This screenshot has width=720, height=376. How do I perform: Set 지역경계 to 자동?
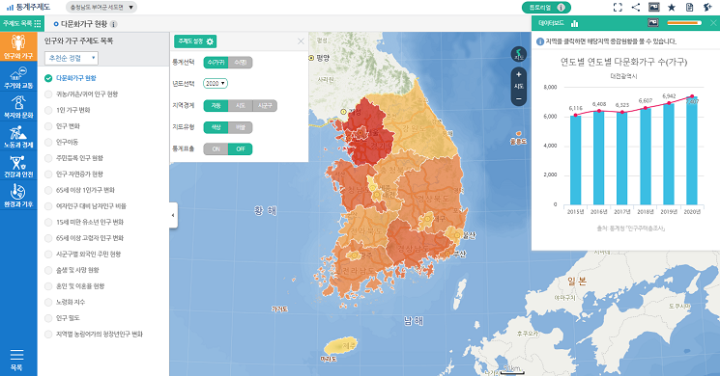click(216, 106)
